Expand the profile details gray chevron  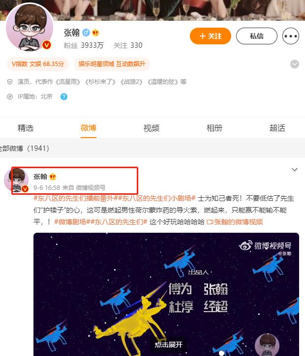[x=295, y=64]
